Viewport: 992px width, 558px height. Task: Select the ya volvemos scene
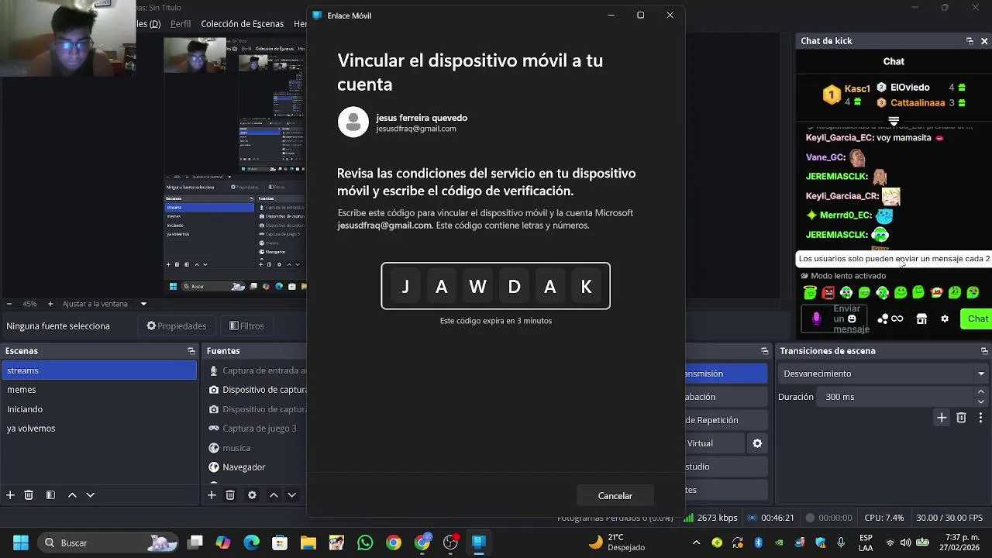coord(99,429)
